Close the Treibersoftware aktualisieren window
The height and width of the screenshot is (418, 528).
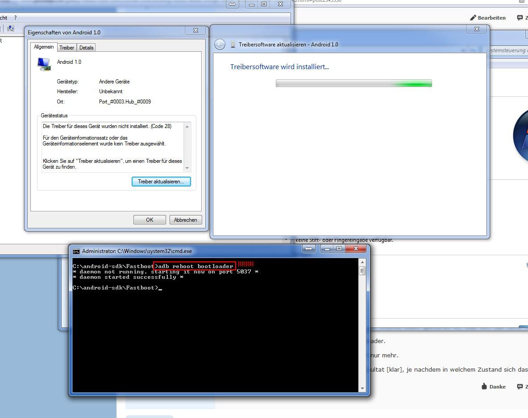click(x=477, y=29)
